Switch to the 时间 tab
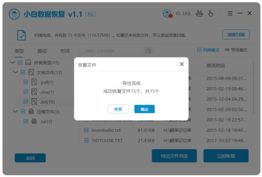This screenshot has height=177, width=262. (65, 51)
